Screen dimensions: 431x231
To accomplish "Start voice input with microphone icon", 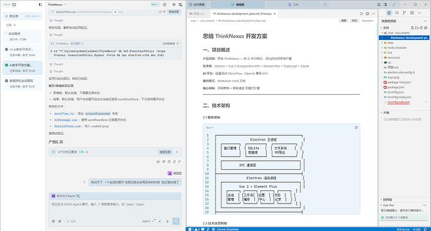I will coord(167,221).
